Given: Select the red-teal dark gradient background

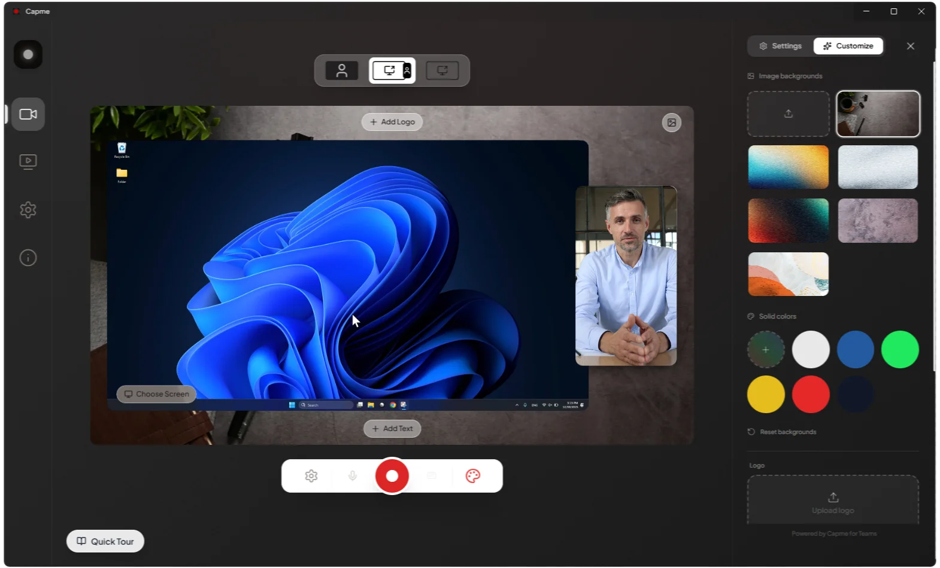Looking at the screenshot, I should click(x=789, y=221).
